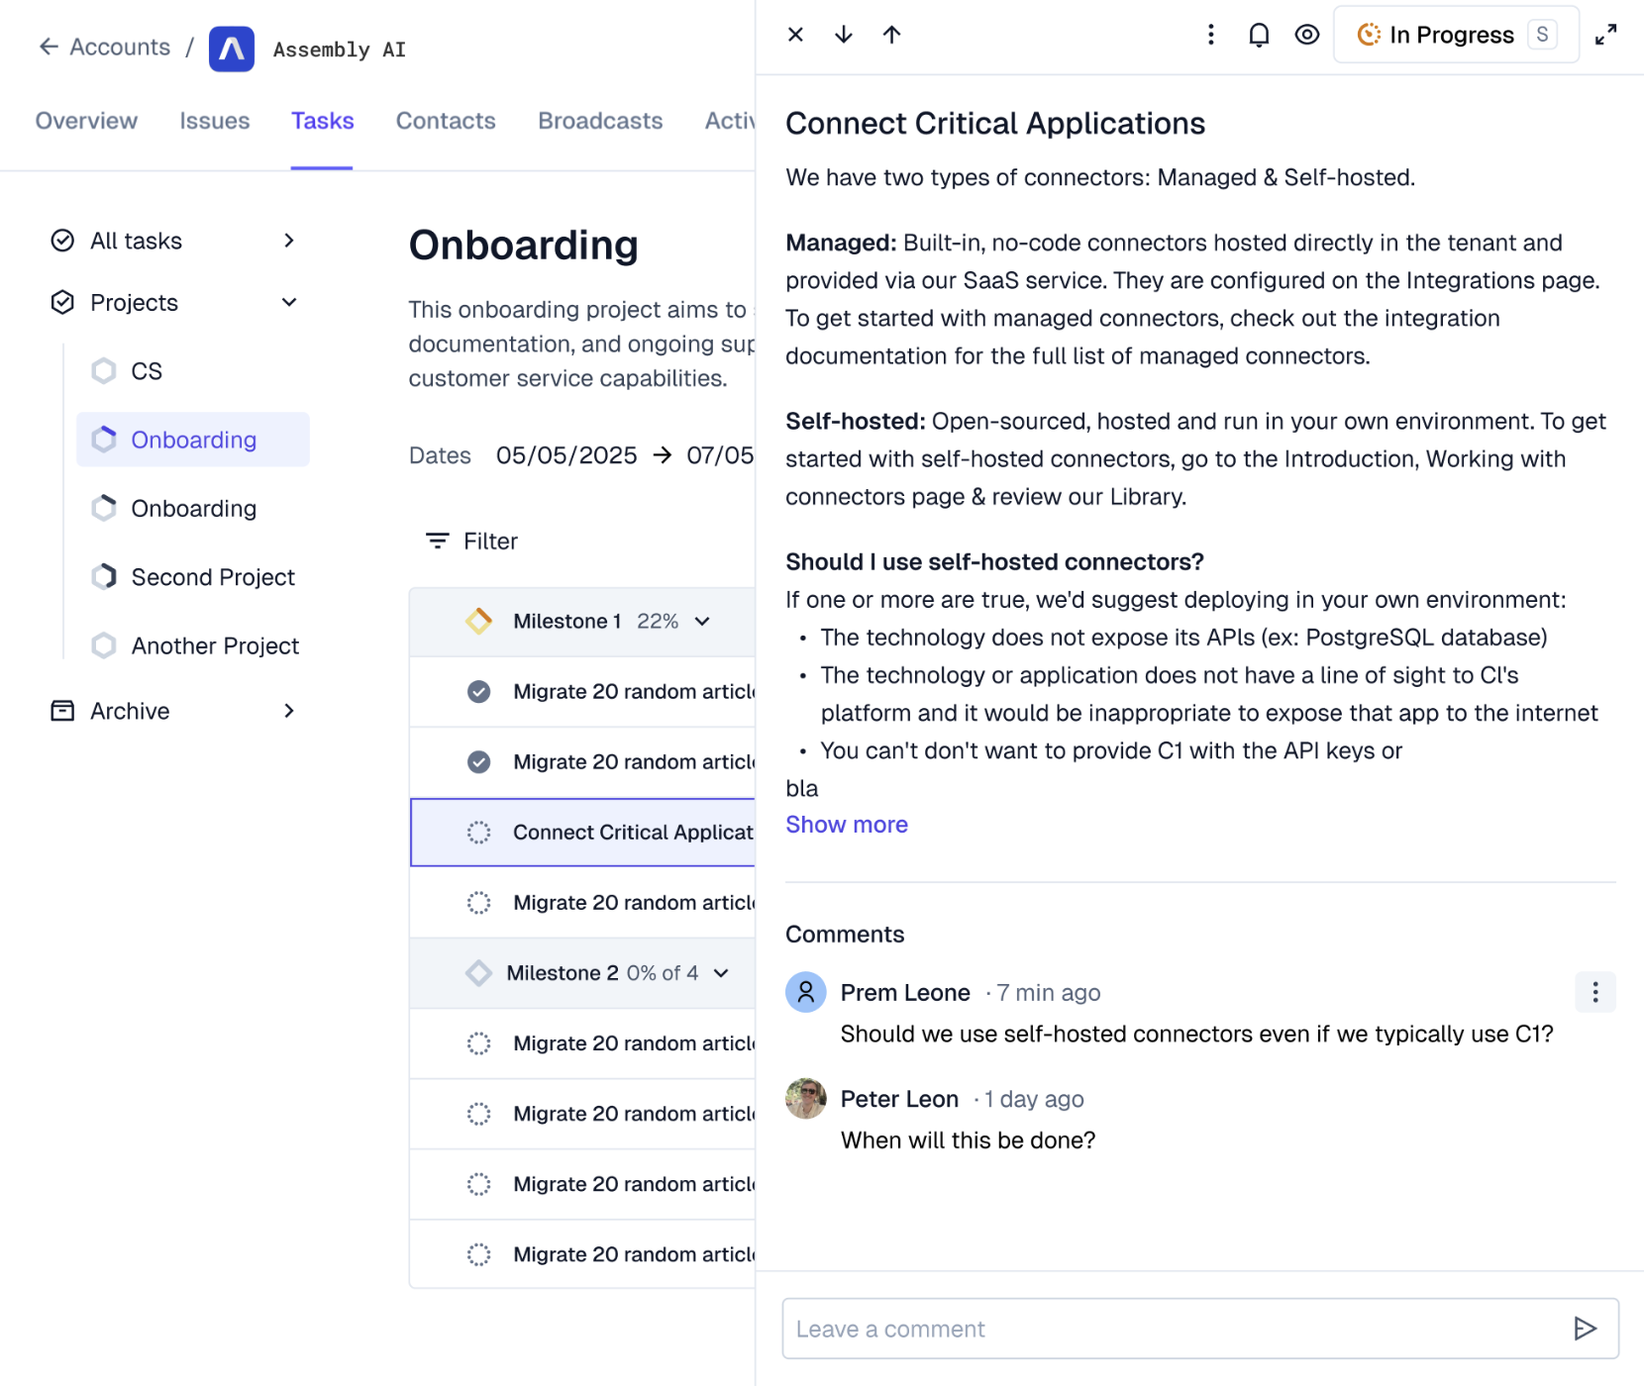Click the start date 05/05/2025
The image size is (1644, 1386).
[566, 455]
